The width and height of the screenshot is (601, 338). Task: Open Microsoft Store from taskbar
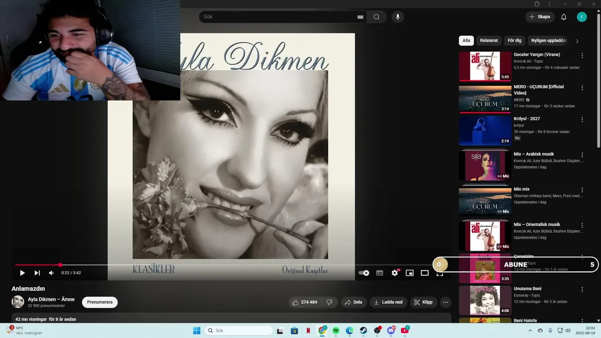tap(294, 330)
